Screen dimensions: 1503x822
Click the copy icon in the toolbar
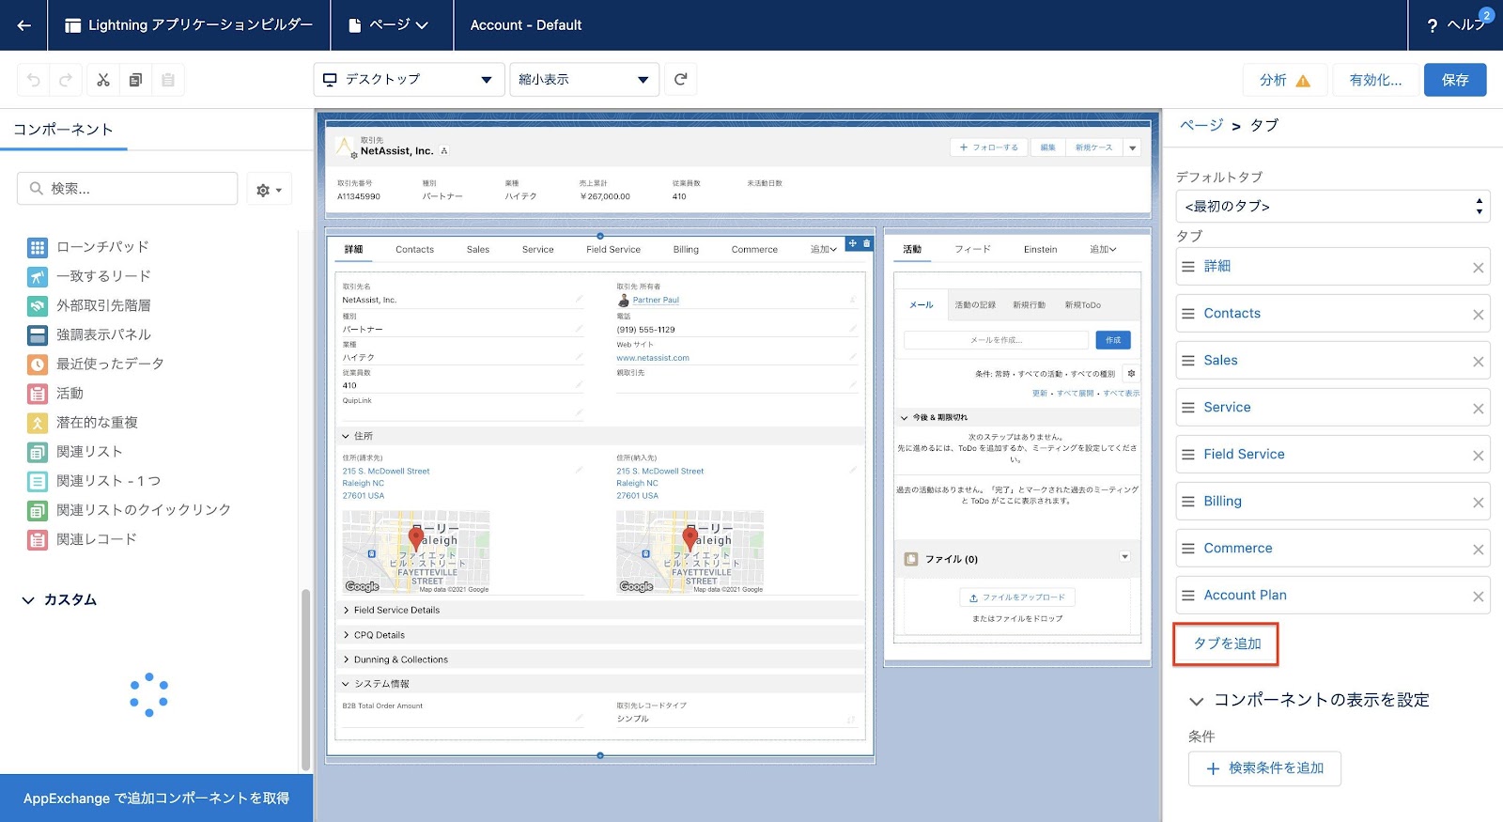point(135,80)
